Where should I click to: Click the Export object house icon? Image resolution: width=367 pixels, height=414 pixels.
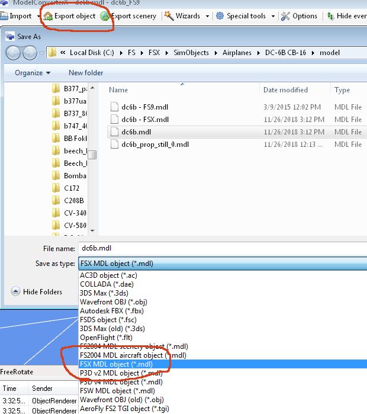[48, 16]
